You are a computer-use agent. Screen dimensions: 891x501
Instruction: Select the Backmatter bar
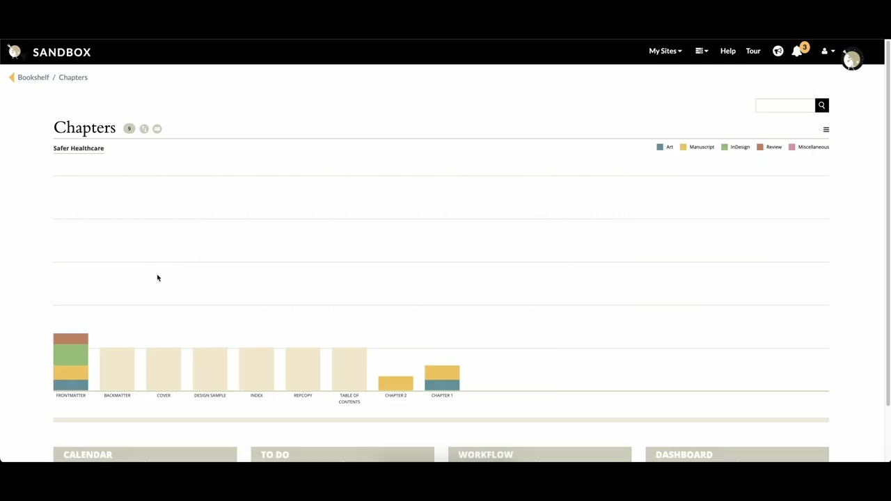pyautogui.click(x=117, y=369)
